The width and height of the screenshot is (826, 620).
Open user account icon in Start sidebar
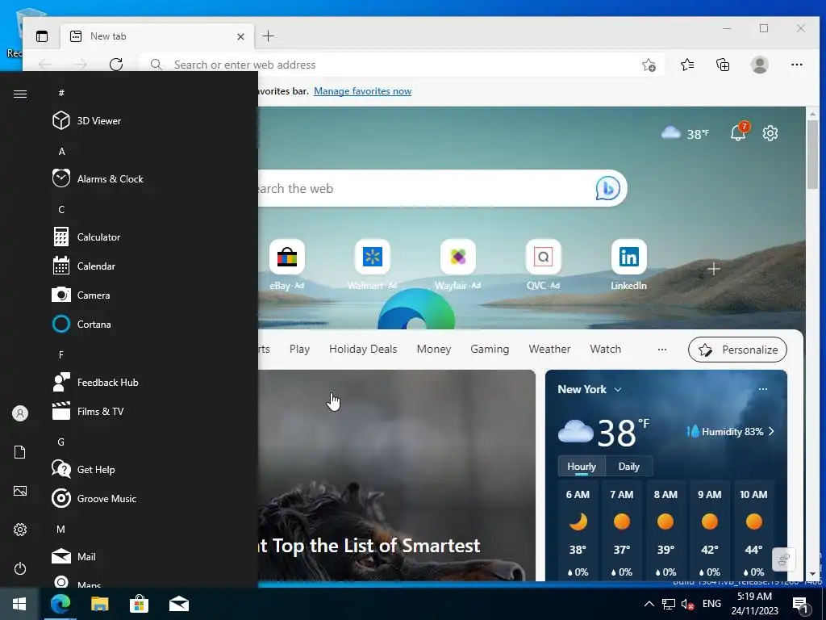(20, 413)
